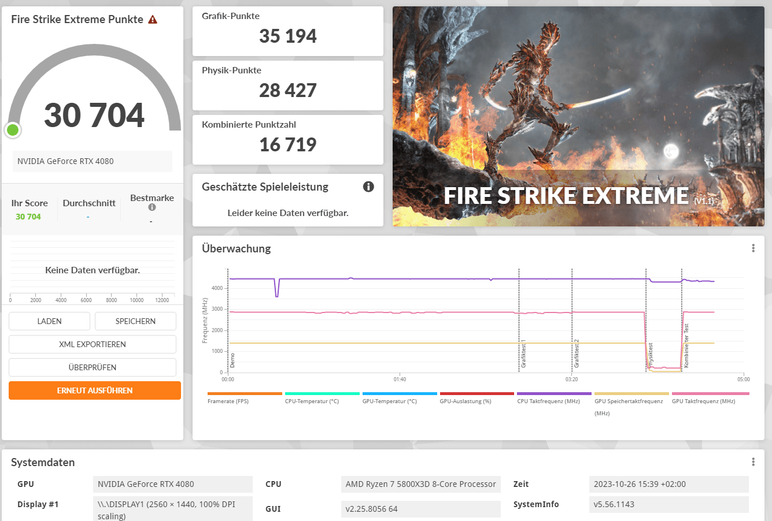The image size is (772, 521).
Task: Click the GUI version v2.25.8056 64
Action: (421, 509)
